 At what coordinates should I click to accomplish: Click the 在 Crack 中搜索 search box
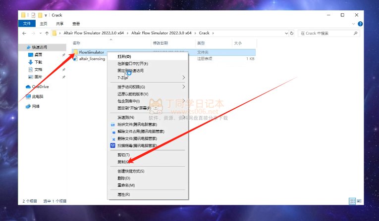click(x=329, y=33)
